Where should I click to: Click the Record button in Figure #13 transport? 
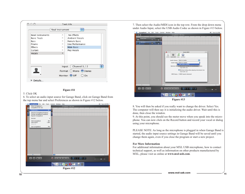[162, 89]
